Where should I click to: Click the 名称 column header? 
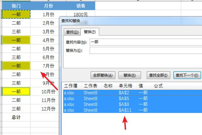point(109,86)
